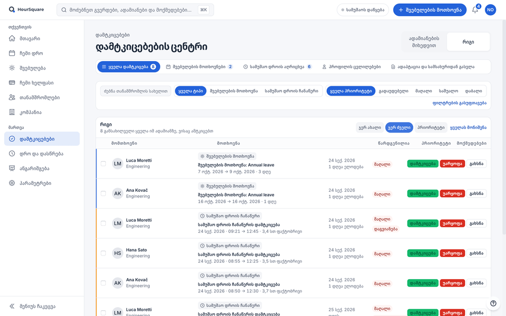Click the სამუშაოს დაწყება button
The width and height of the screenshot is (506, 316).
(x=363, y=9)
